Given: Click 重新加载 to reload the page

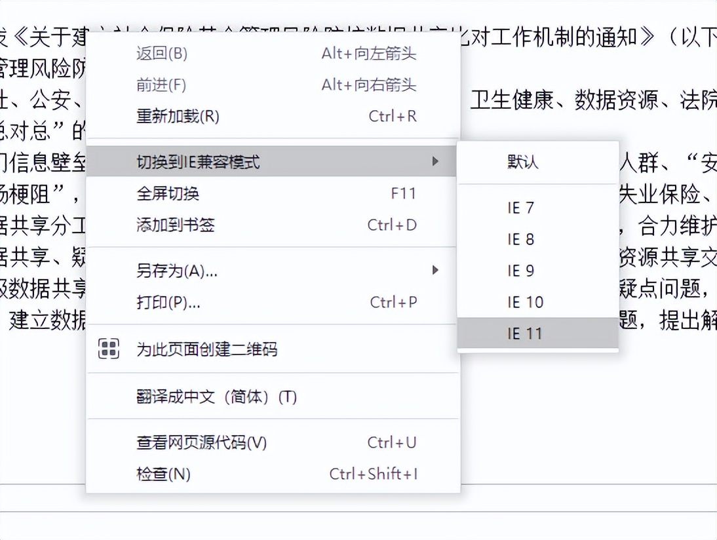Looking at the screenshot, I should tap(176, 116).
